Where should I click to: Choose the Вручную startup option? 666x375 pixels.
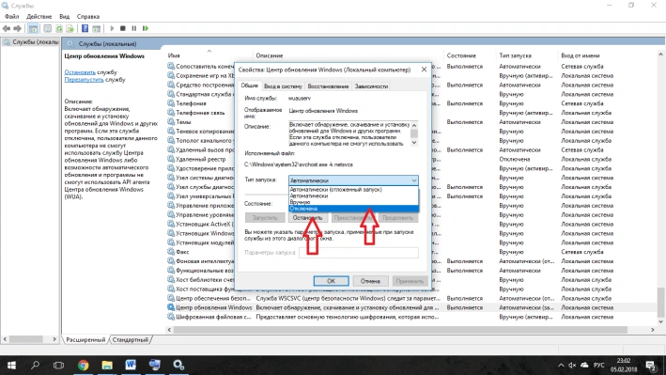[x=353, y=202]
